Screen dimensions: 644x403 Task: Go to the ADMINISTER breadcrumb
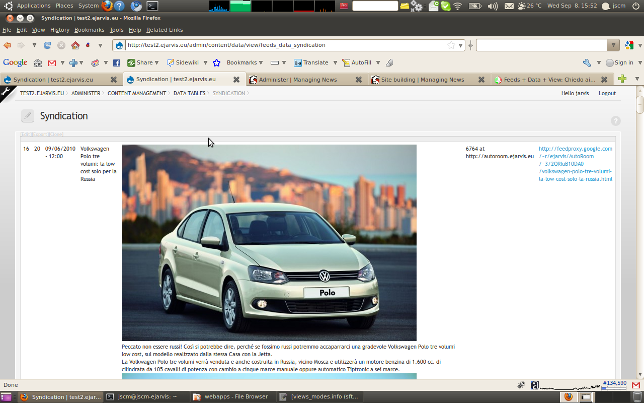point(86,93)
